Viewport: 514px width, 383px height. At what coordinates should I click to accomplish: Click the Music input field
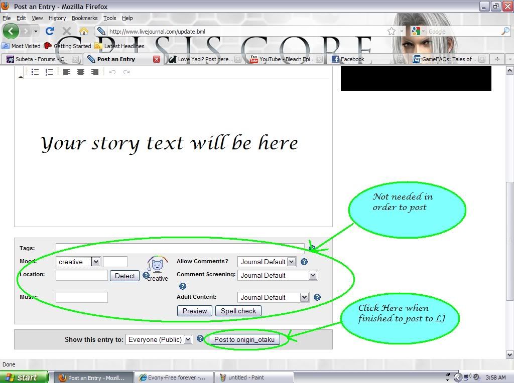coord(82,297)
